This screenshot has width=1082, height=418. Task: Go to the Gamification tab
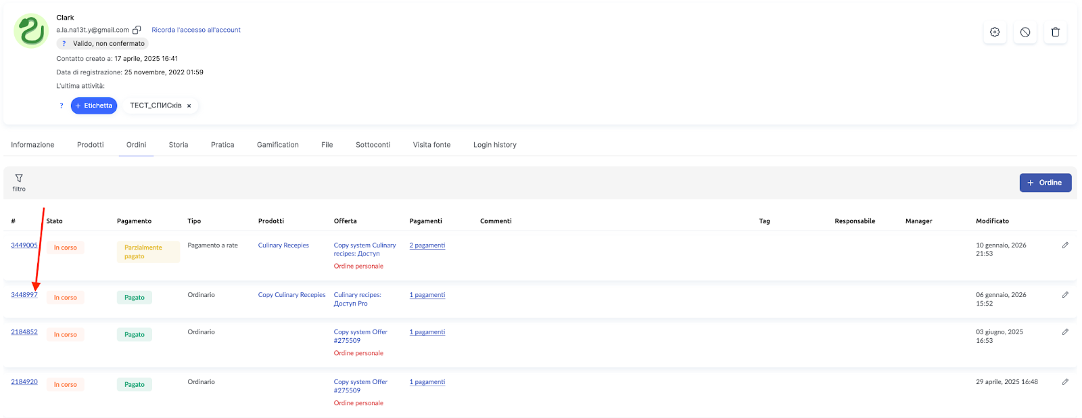[x=277, y=145]
